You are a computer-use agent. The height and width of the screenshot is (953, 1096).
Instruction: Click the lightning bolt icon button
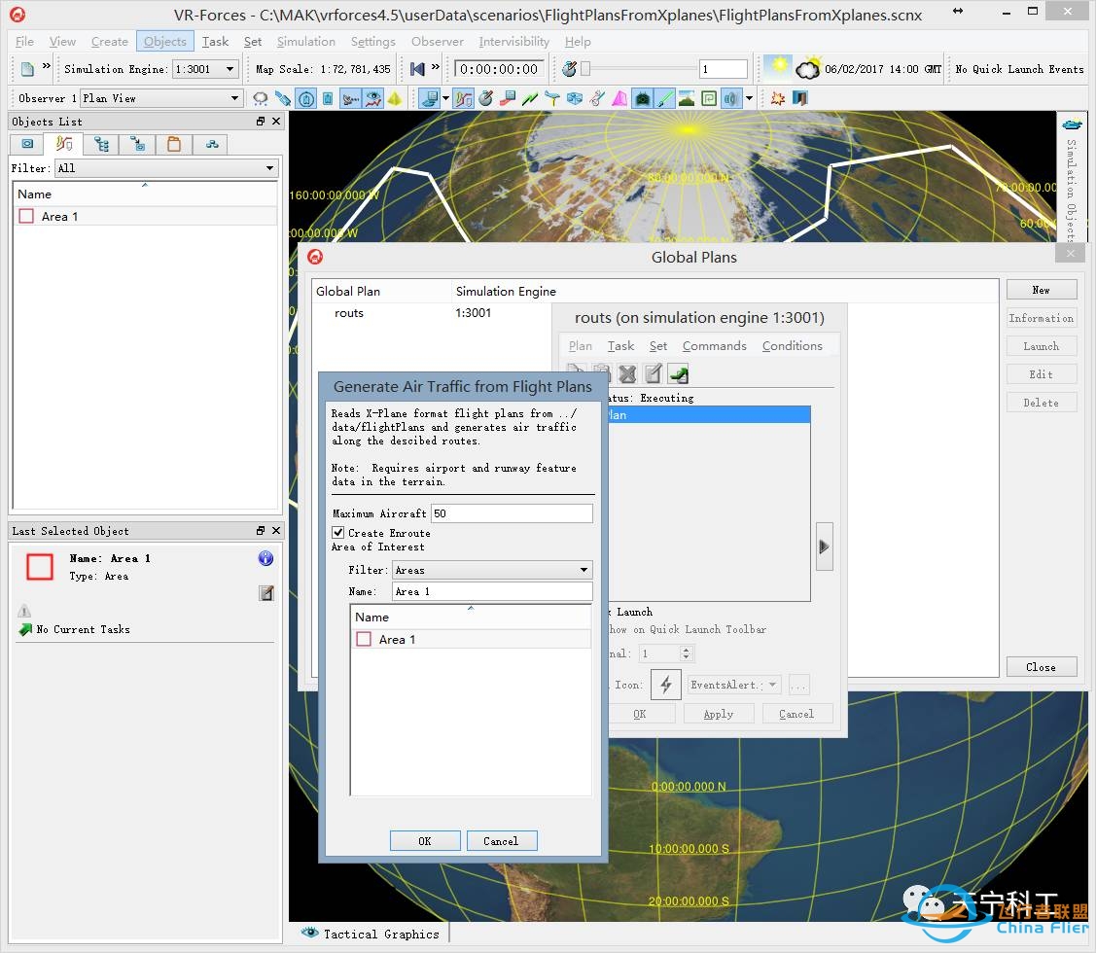(x=666, y=685)
